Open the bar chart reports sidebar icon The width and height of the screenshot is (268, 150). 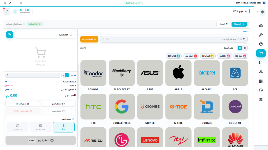click(x=261, y=63)
